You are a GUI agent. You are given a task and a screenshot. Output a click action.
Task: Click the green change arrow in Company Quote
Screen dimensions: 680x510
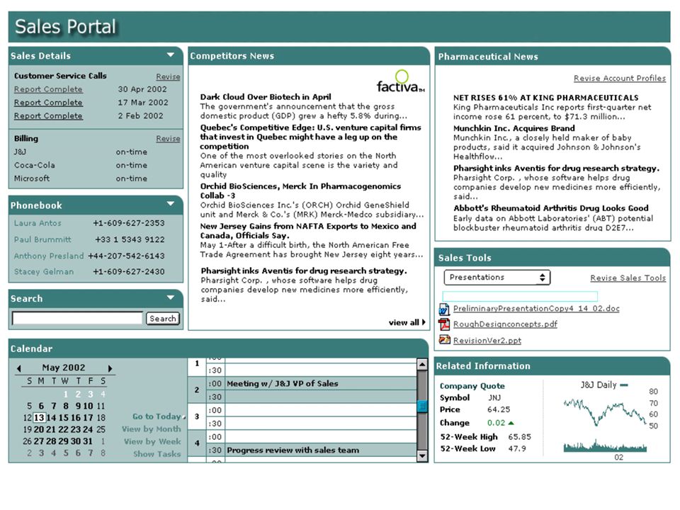[x=511, y=423]
